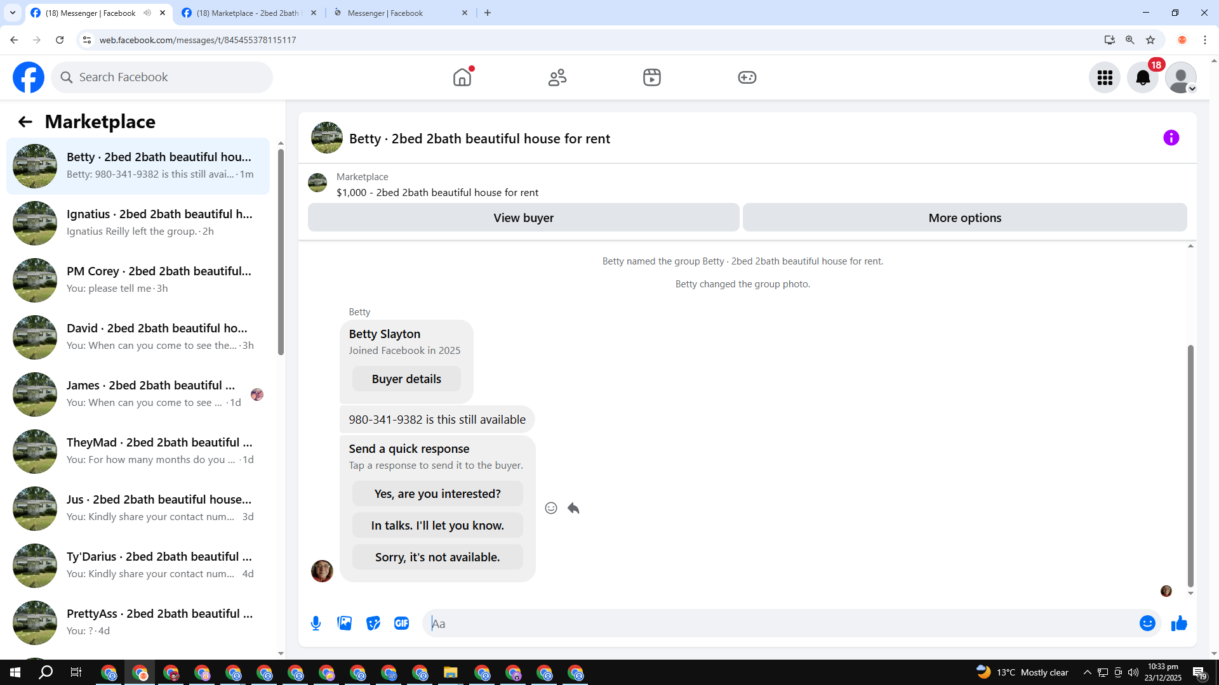Click the voice clip microphone icon
This screenshot has width=1219, height=685.
pos(316,623)
